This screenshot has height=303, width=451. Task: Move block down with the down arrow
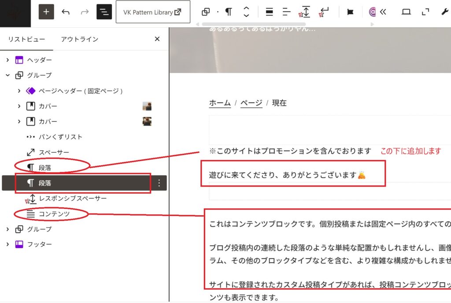coord(247,15)
